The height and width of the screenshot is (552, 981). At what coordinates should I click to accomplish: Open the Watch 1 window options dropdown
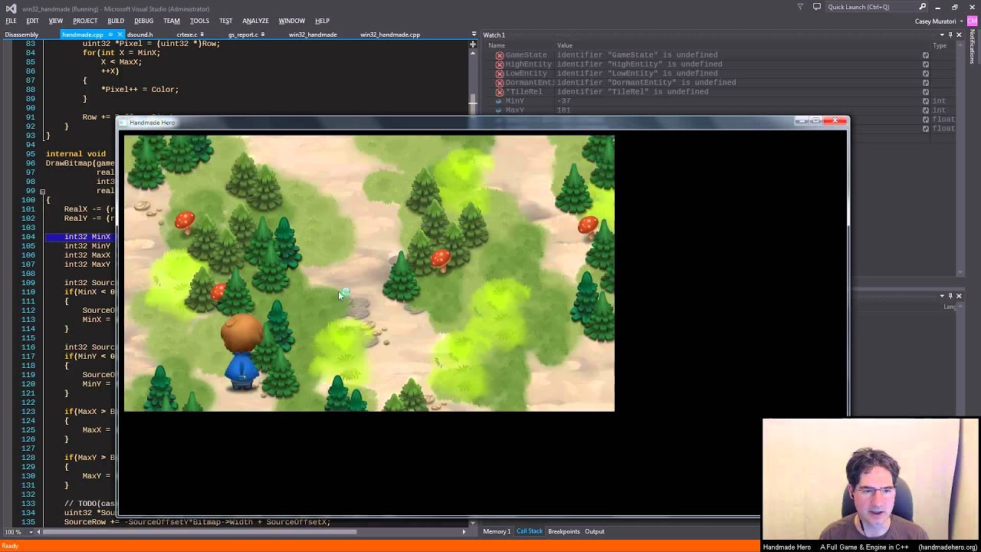point(942,34)
